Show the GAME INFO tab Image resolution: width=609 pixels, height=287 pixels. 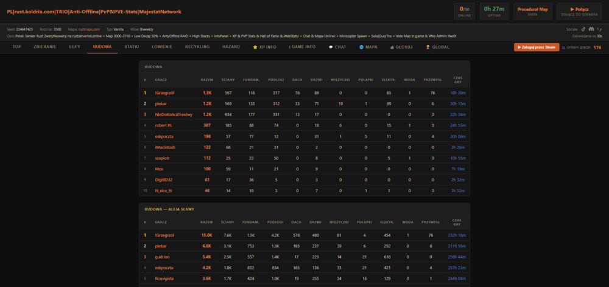[x=302, y=47]
